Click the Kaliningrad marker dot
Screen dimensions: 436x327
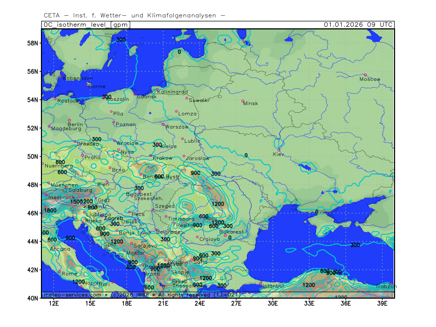coord(157,90)
